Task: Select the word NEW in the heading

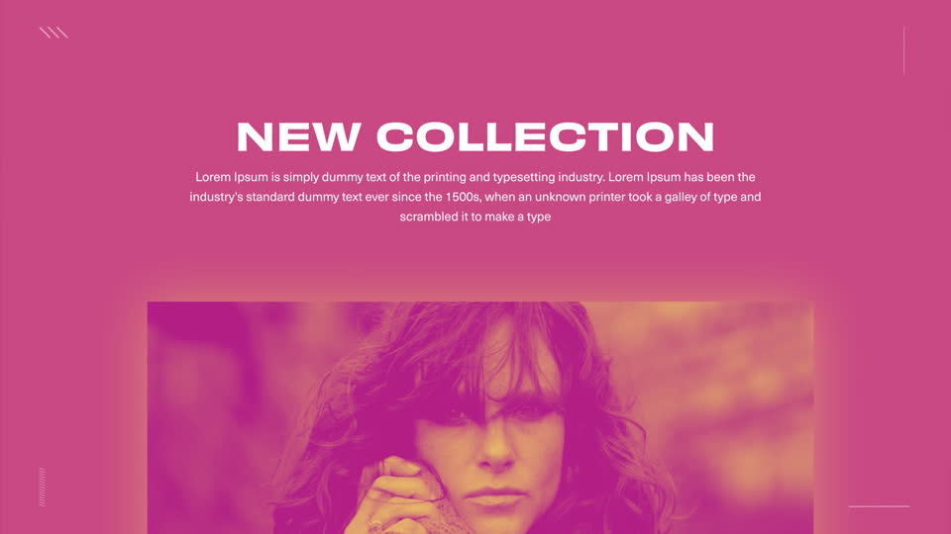Action: 299,136
